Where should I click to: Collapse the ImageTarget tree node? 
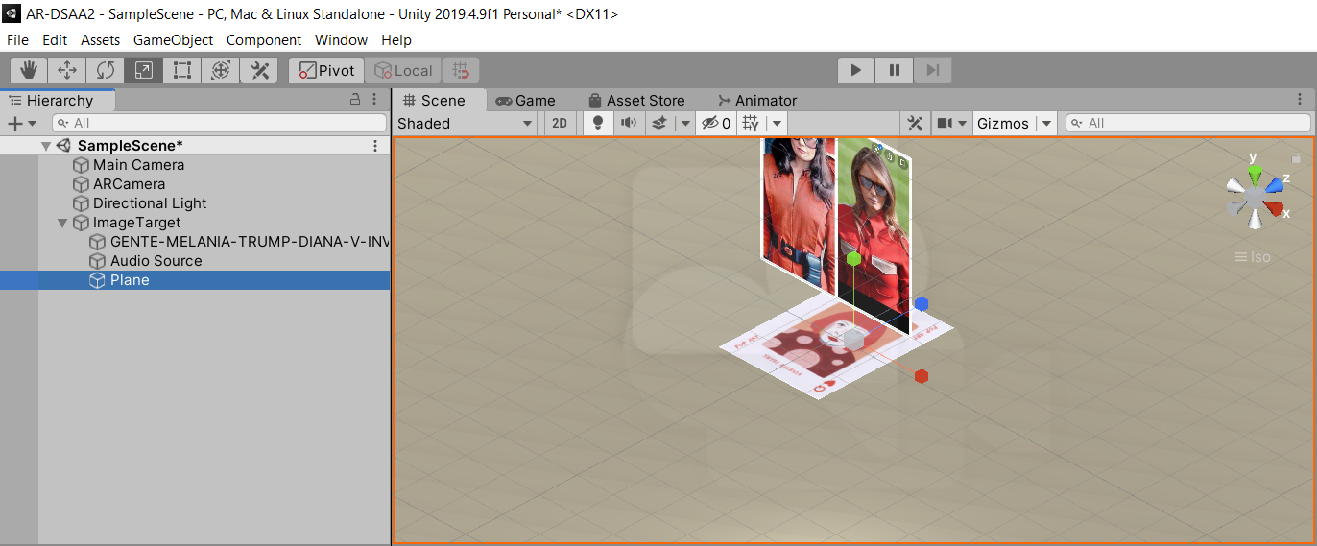[63, 223]
